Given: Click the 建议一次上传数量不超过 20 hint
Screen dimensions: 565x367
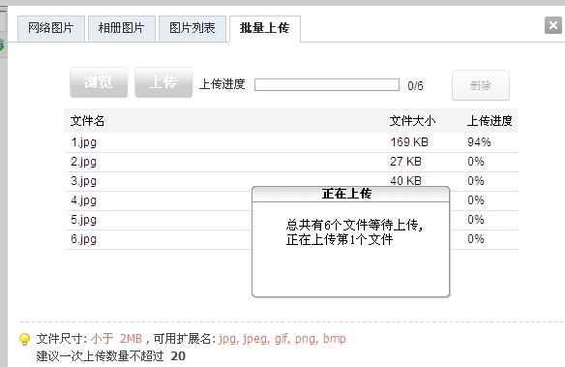Looking at the screenshot, I should pyautogui.click(x=111, y=356).
